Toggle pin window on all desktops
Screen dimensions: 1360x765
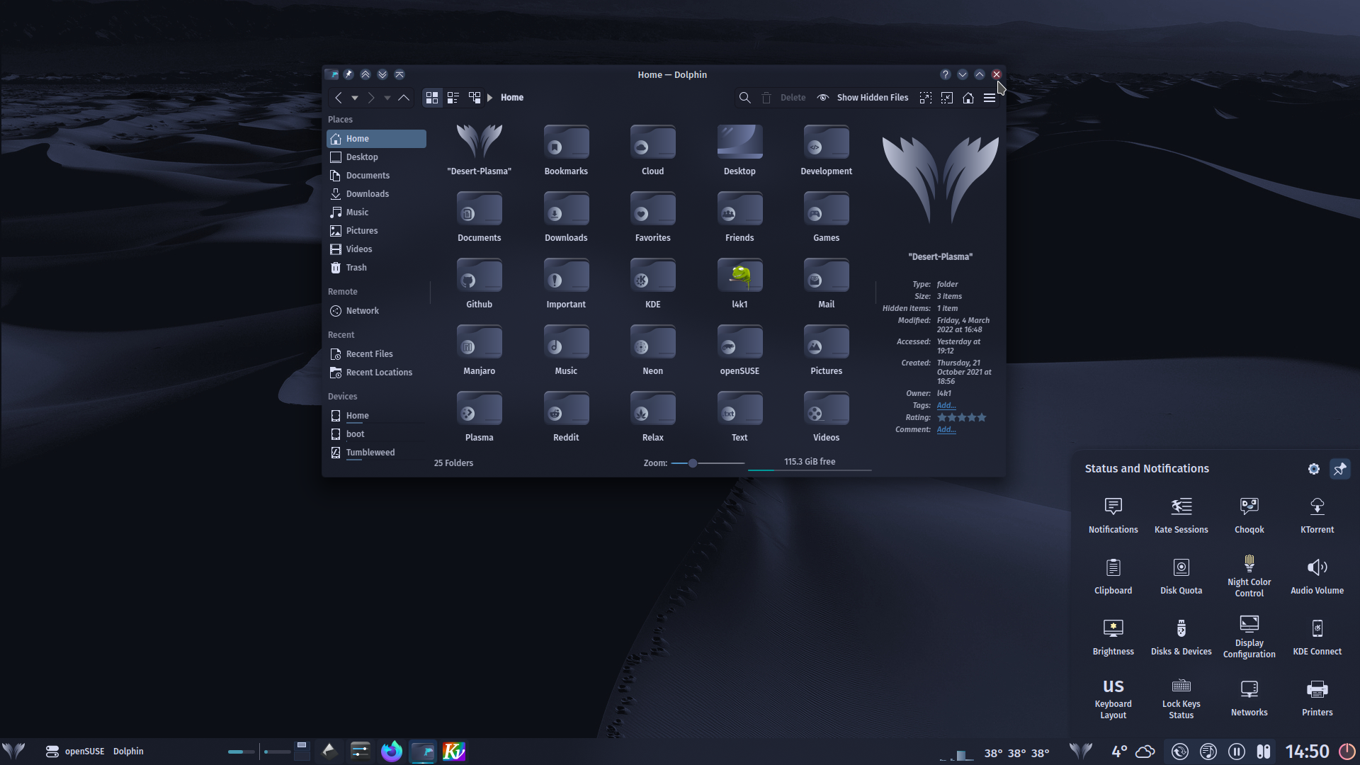(348, 74)
